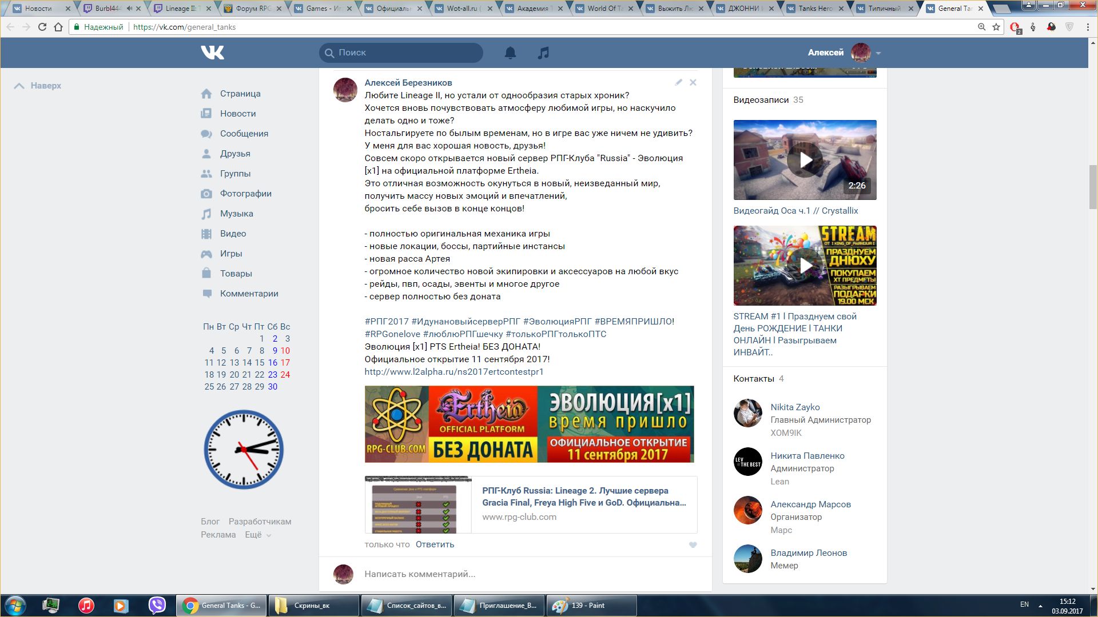Open the Скрины_вк folder in taskbar
Viewport: 1098px width, 617px height.
point(313,606)
